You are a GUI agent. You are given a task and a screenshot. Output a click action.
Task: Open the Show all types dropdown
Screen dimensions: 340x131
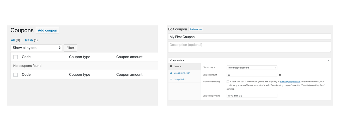click(36, 48)
